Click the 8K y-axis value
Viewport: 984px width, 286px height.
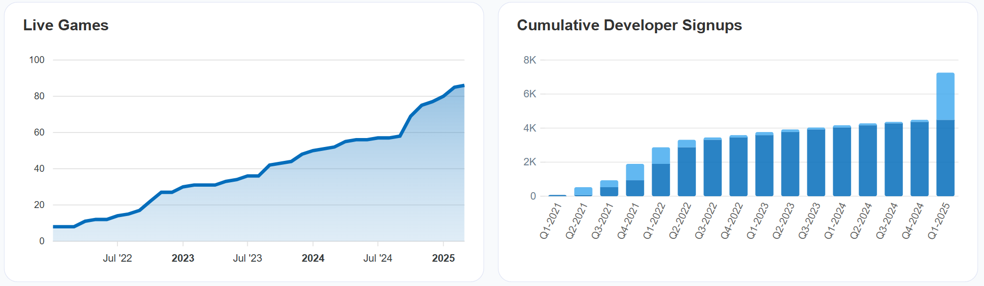[x=530, y=60]
